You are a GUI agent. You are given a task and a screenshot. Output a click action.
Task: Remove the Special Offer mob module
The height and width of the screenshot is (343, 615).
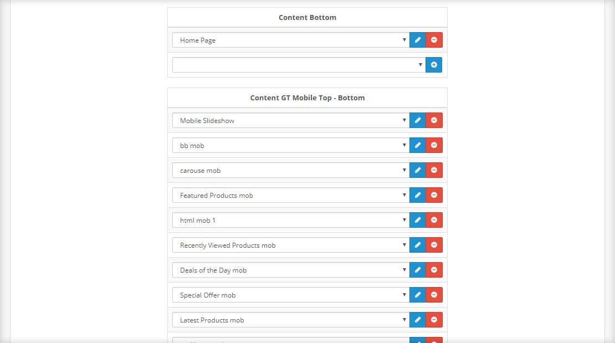434,295
